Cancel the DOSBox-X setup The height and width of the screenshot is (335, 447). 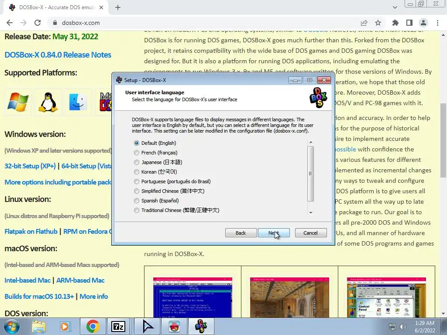coord(310,233)
